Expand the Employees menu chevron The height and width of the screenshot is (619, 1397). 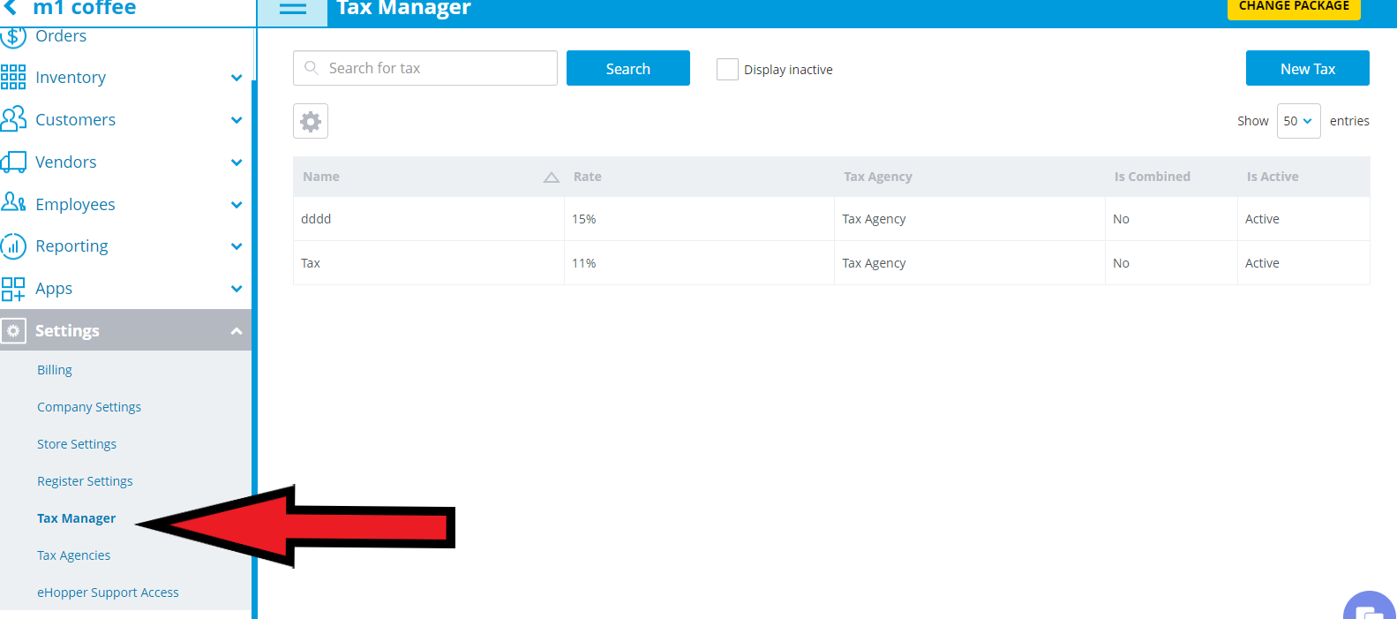237,205
